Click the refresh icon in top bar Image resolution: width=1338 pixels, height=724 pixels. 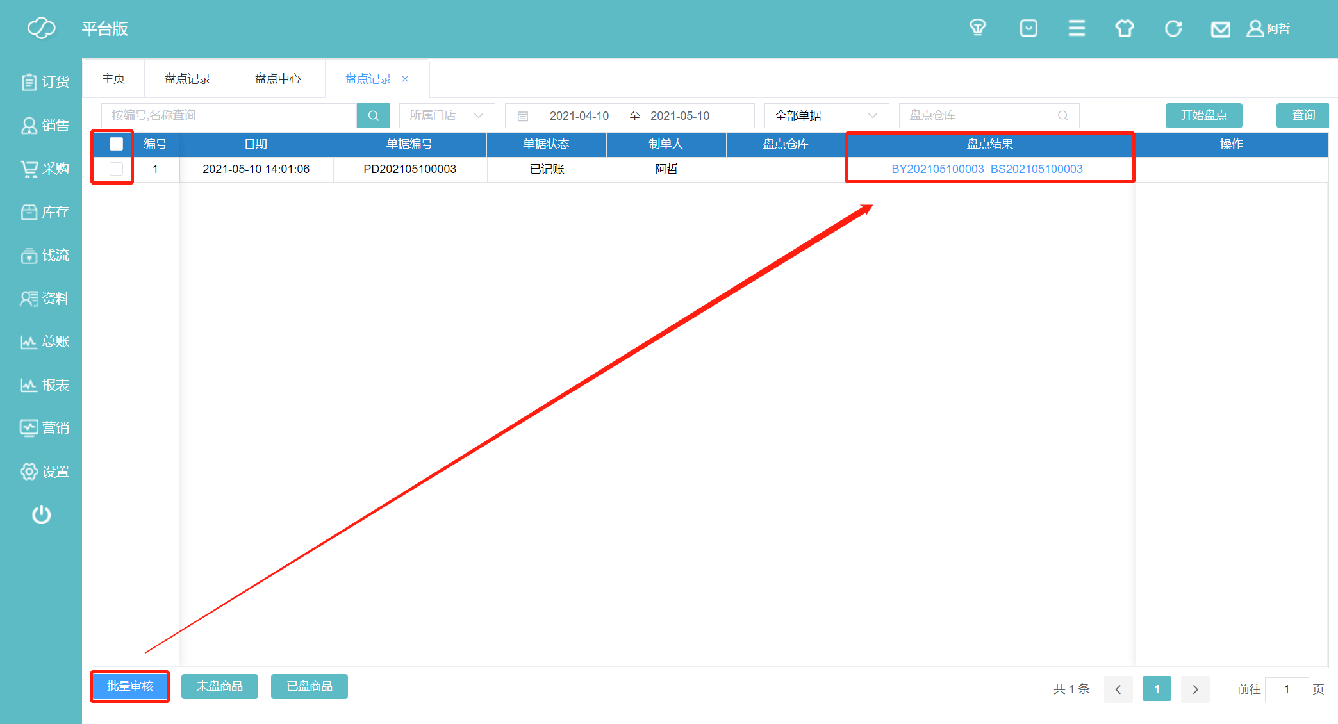(1173, 28)
